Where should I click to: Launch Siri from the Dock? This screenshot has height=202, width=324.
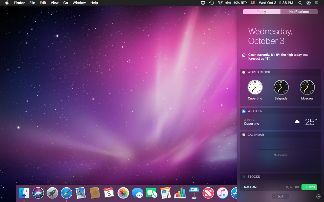[x=38, y=193]
